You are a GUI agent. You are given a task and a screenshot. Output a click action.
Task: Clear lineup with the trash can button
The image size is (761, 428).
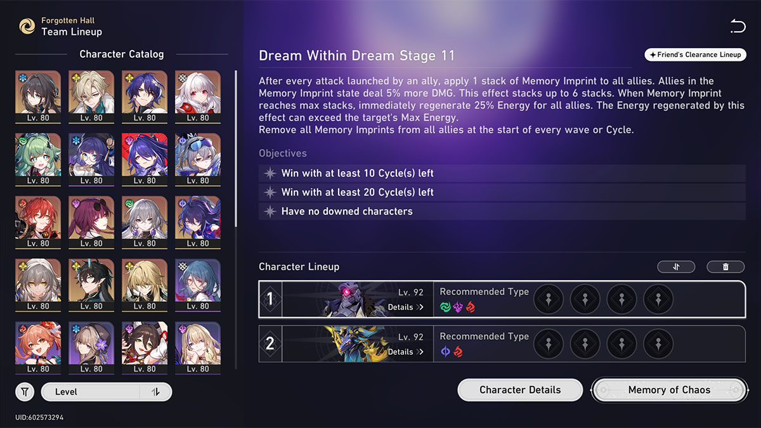click(725, 267)
